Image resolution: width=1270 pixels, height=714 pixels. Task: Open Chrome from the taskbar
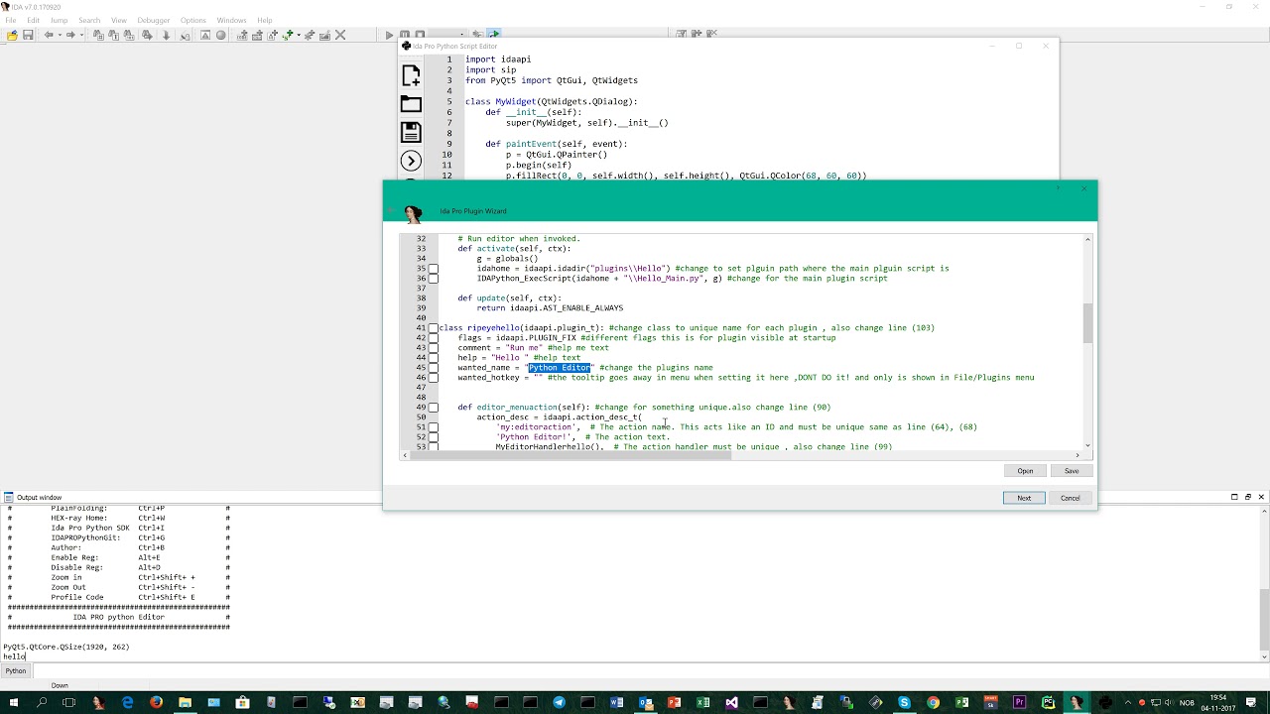[933, 702]
